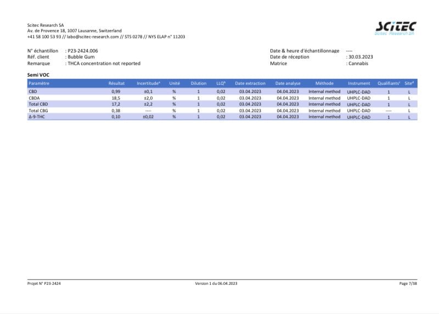Select the Résultat column header
The image size is (439, 314).
click(116, 83)
